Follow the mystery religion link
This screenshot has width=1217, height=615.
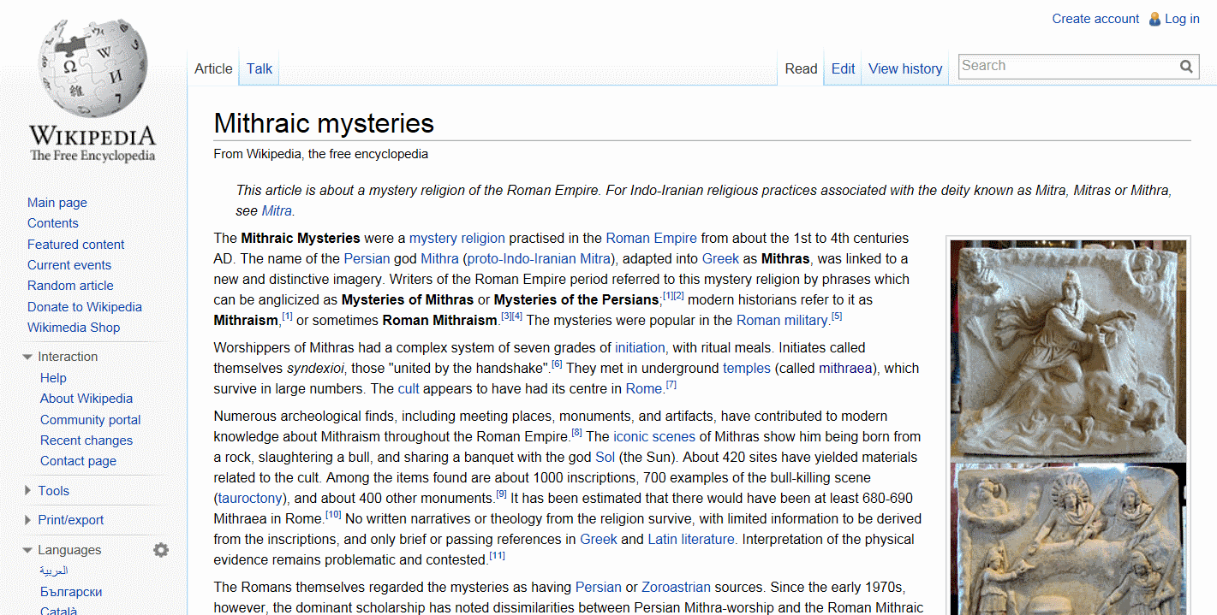[x=457, y=238]
